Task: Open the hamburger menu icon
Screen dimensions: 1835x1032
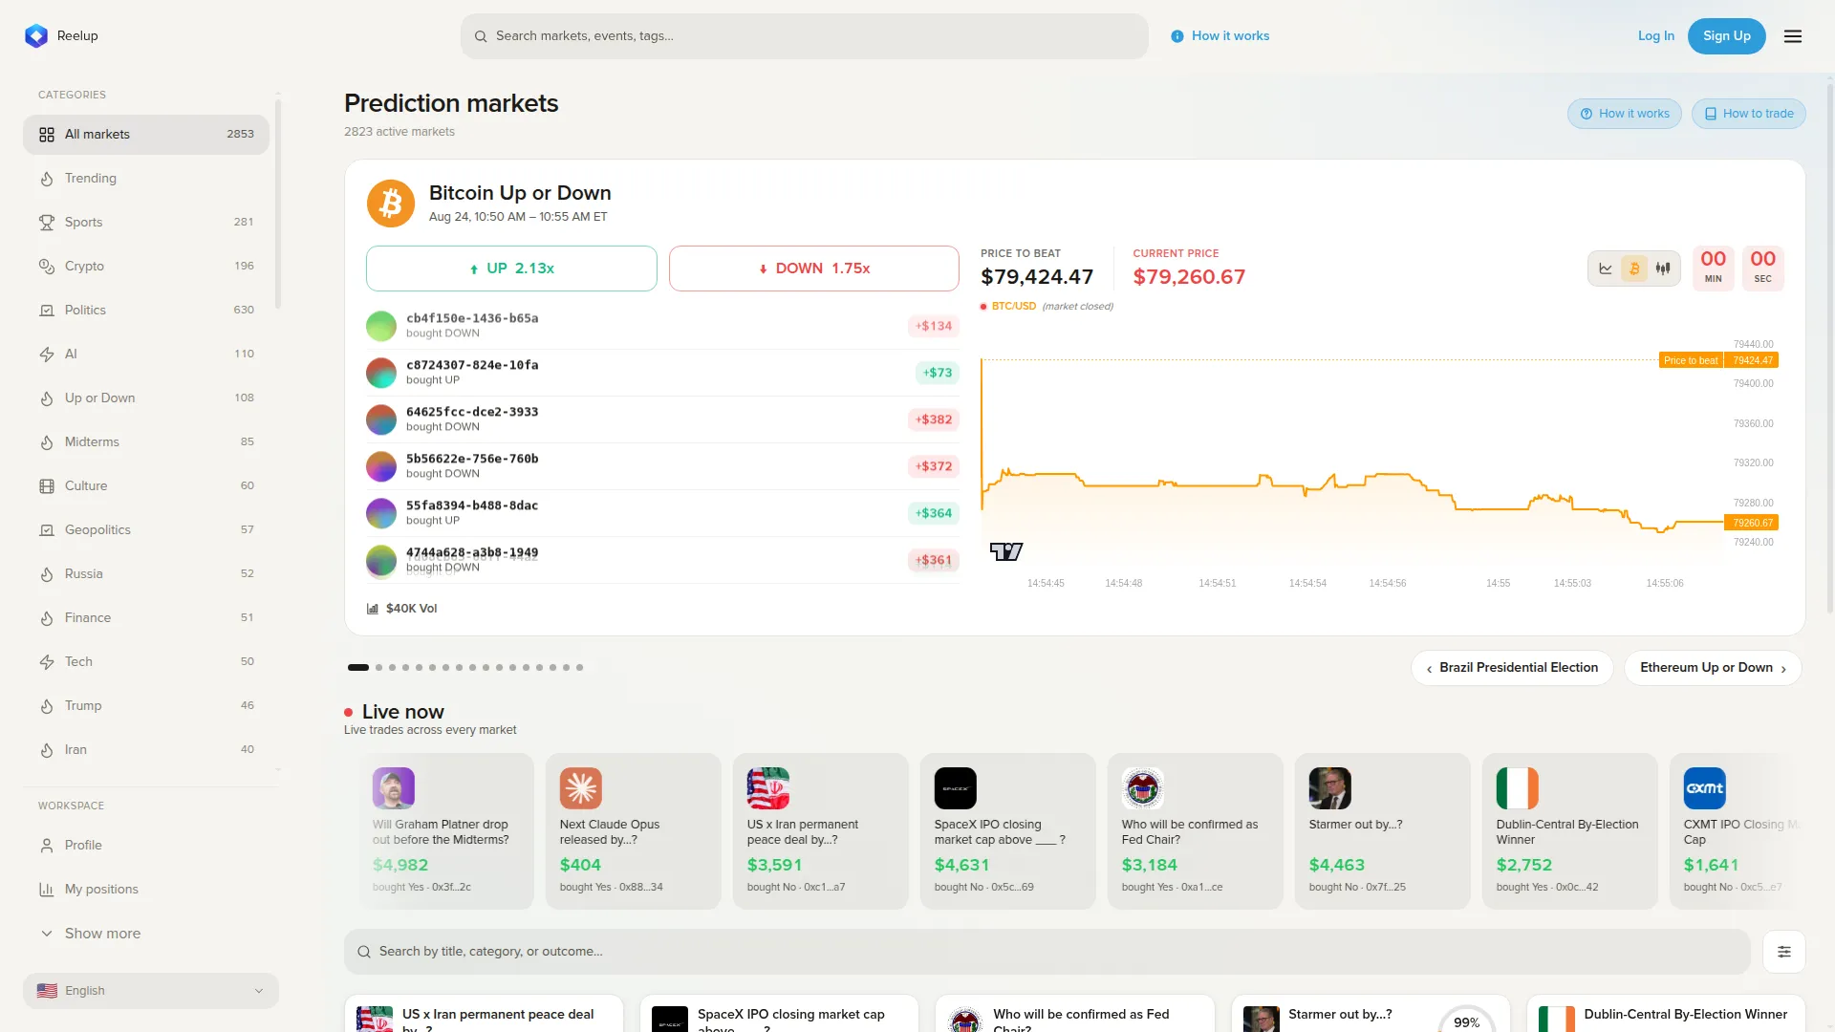Action: point(1793,36)
